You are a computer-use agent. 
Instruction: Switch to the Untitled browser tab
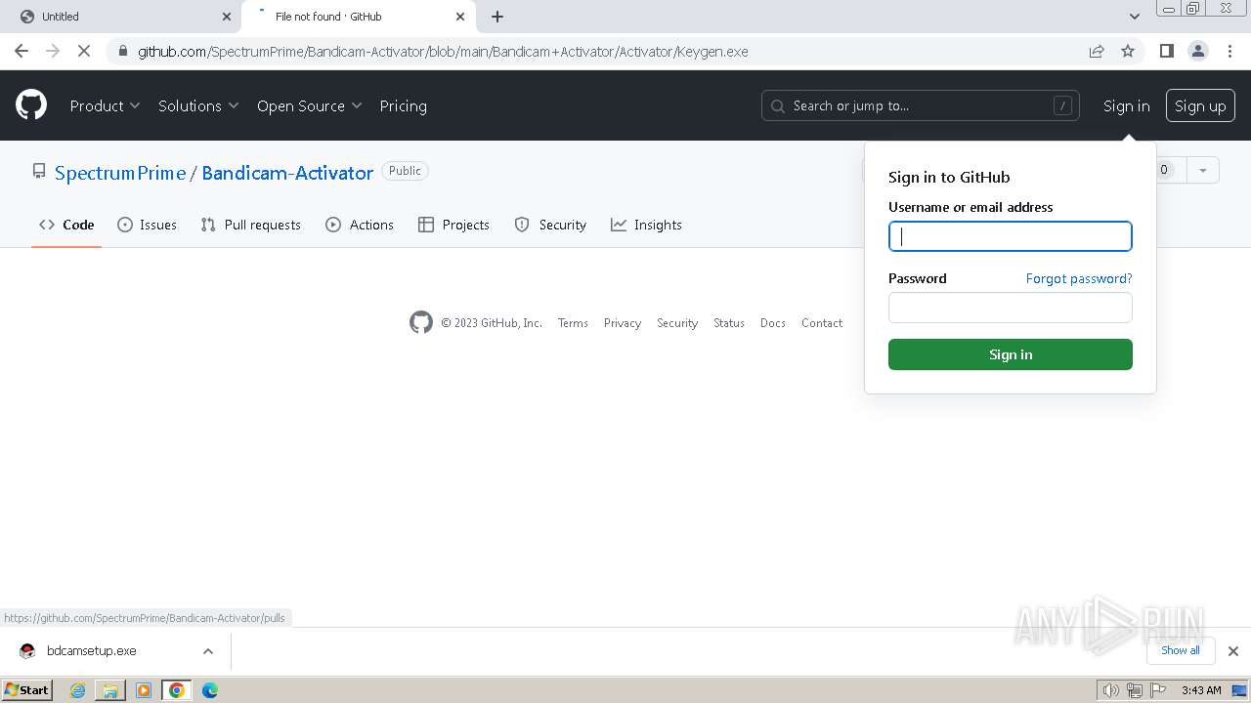tap(122, 17)
